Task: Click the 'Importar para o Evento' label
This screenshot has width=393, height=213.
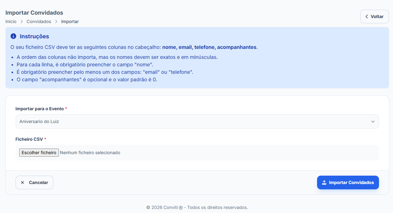Action: pyautogui.click(x=40, y=109)
